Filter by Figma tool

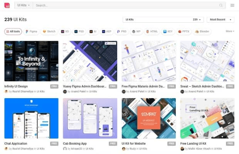pos(31,32)
